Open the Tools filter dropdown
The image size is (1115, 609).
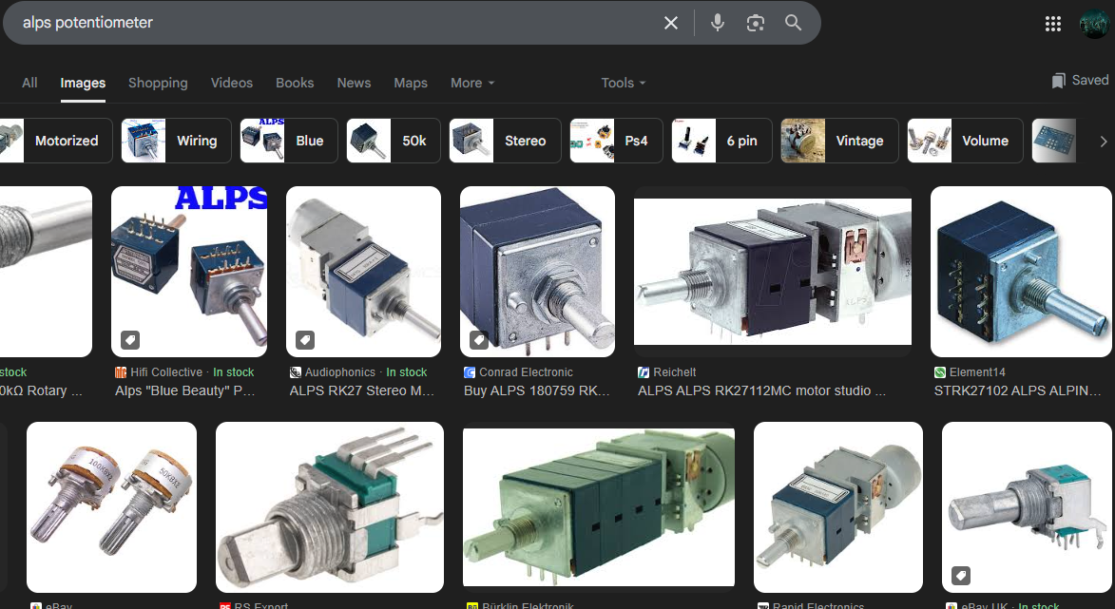[624, 84]
